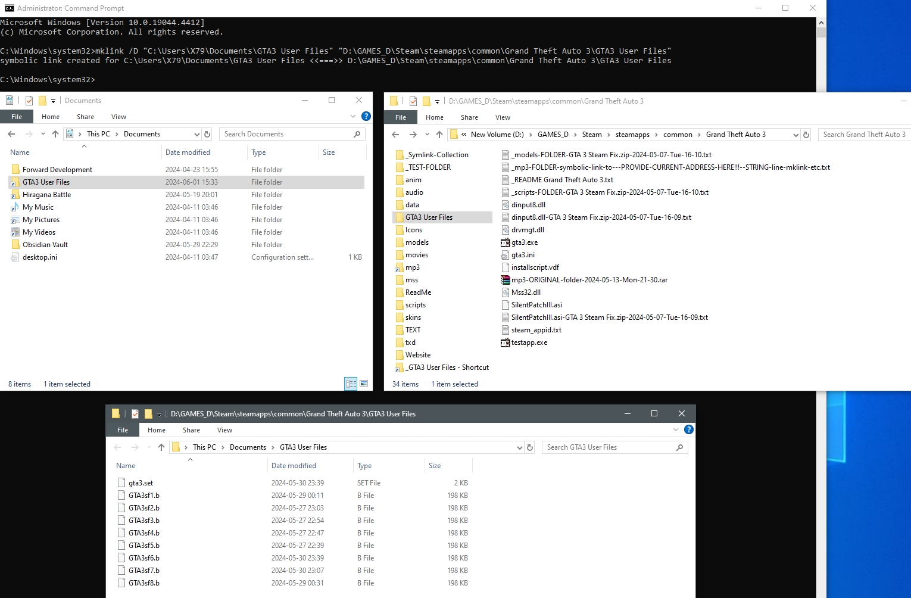Open File menu in GTA3 User Files window
Viewport: 911px width, 598px height.
tap(123, 430)
